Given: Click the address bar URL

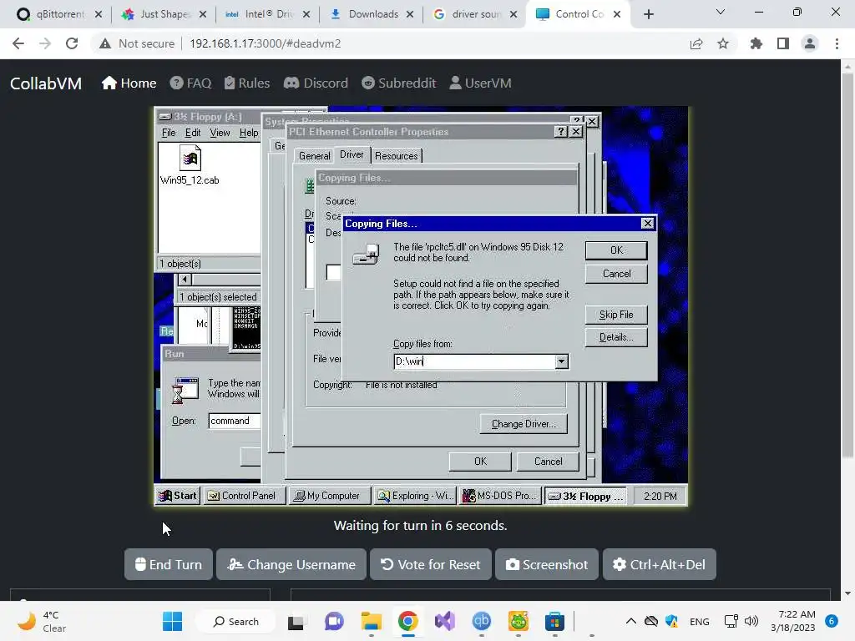Looking at the screenshot, I should point(265,43).
